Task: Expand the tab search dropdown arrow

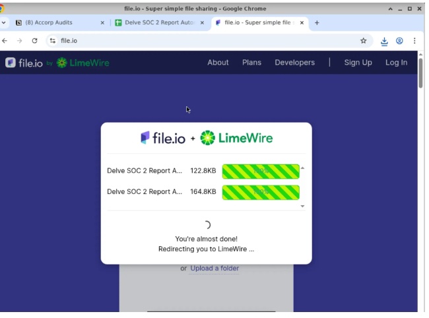Action: point(3,22)
